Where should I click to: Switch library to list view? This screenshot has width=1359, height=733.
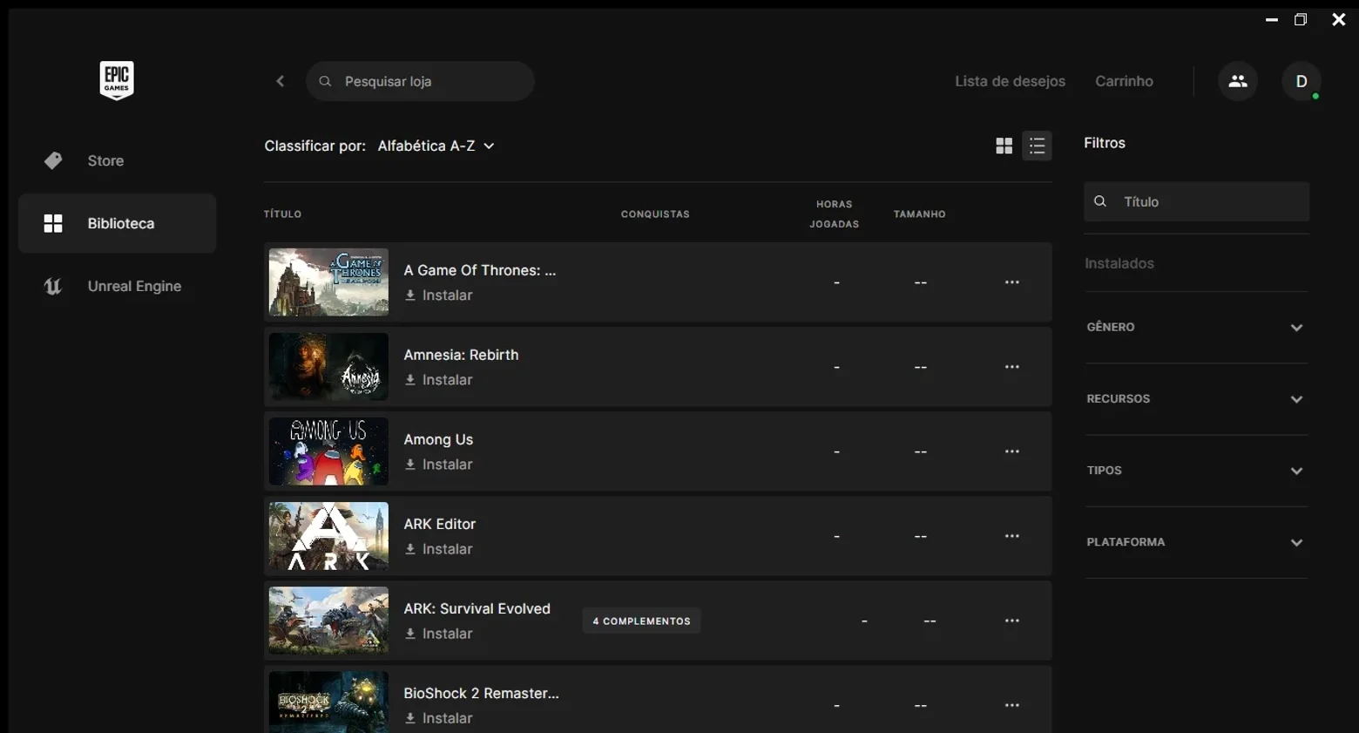[1037, 146]
